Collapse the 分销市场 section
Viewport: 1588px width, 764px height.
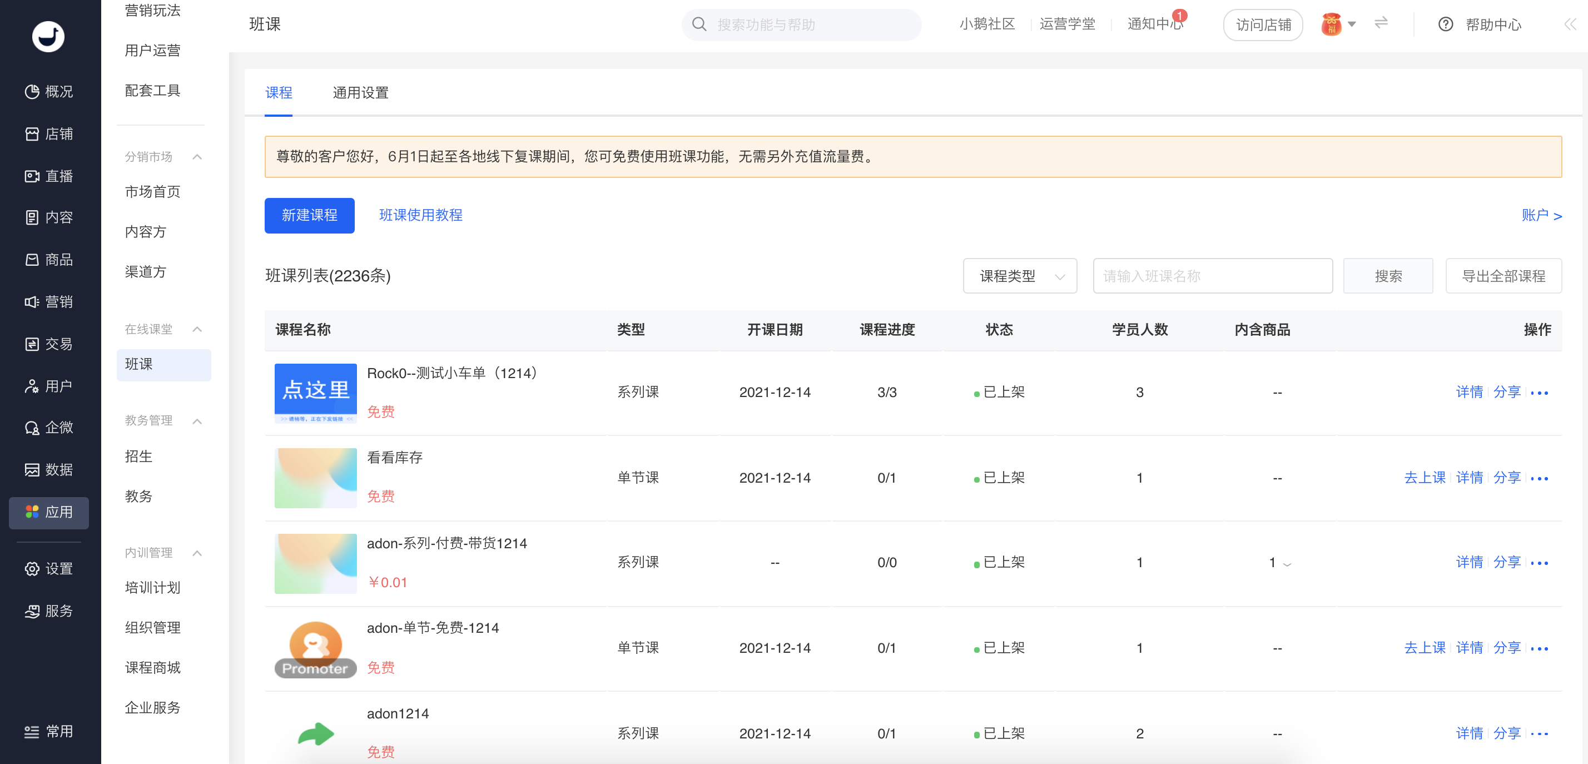pyautogui.click(x=197, y=157)
